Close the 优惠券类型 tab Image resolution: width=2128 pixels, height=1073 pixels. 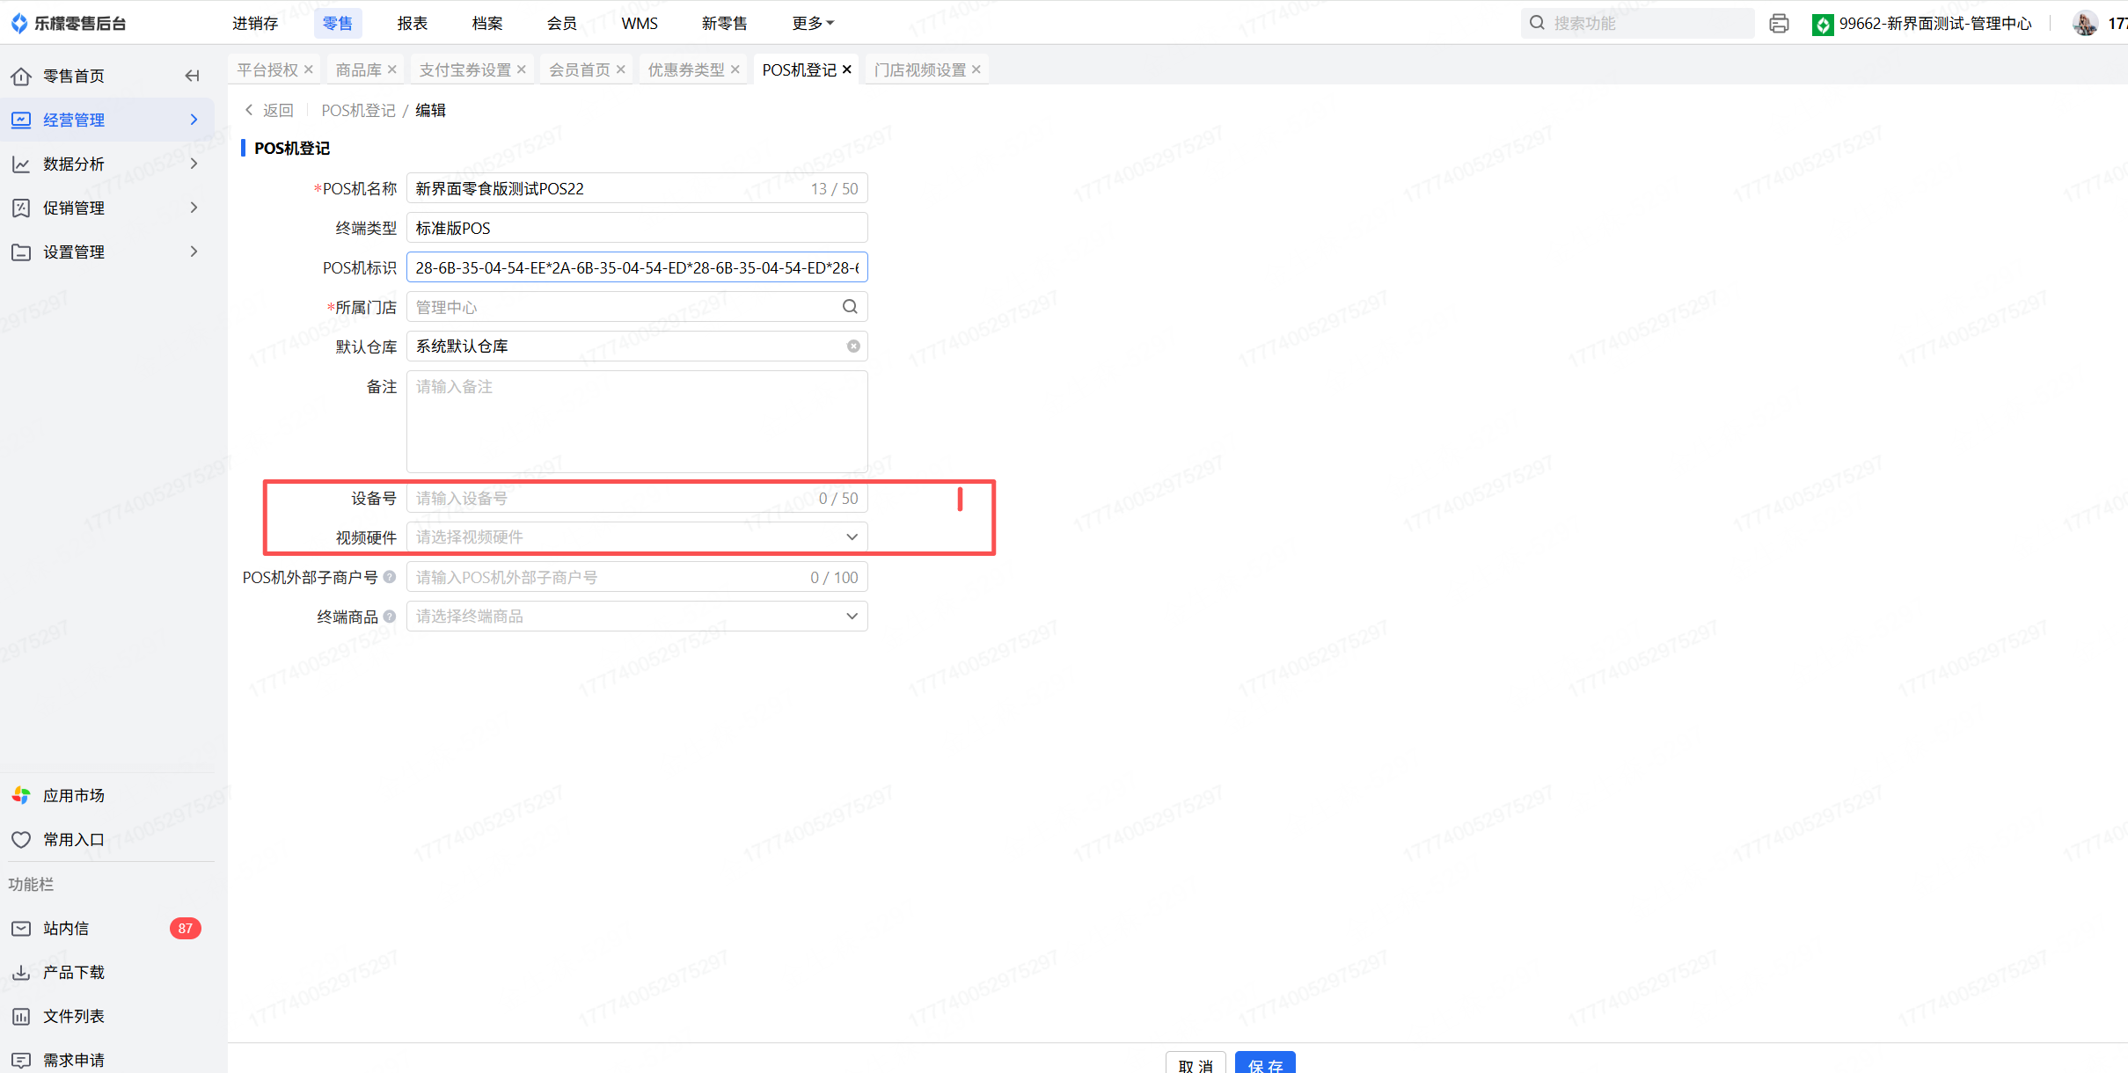[735, 69]
